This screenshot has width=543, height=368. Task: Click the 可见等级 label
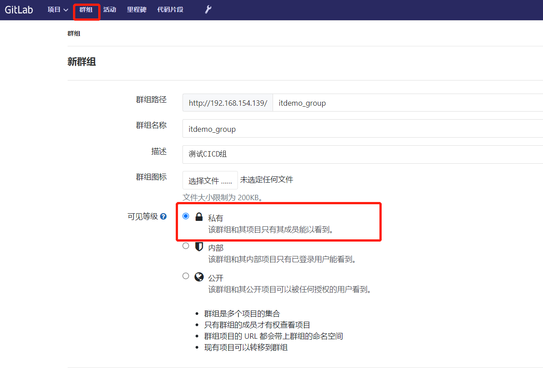pyautogui.click(x=143, y=216)
